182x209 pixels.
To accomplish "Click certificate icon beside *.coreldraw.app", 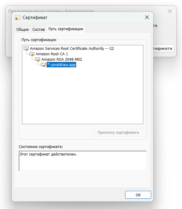I will 43,65.
